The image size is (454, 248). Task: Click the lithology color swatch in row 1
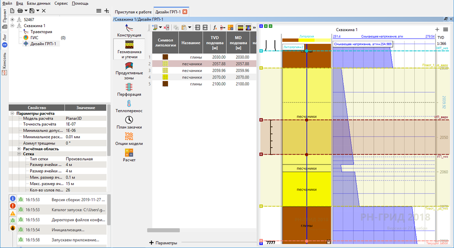[x=164, y=57]
